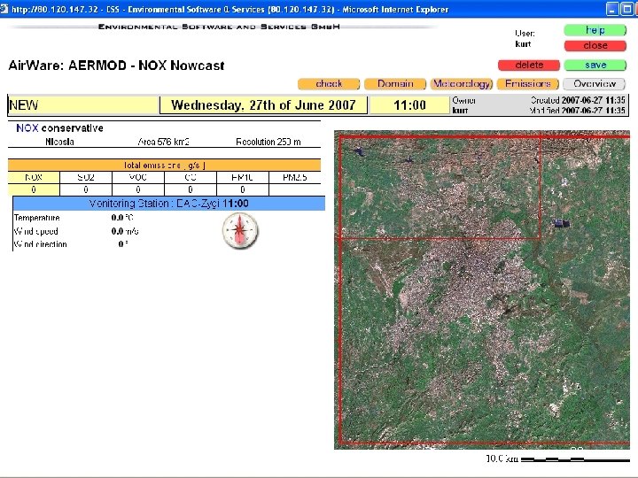
Task: Click the NEW scenario name field
Action: coord(83,105)
